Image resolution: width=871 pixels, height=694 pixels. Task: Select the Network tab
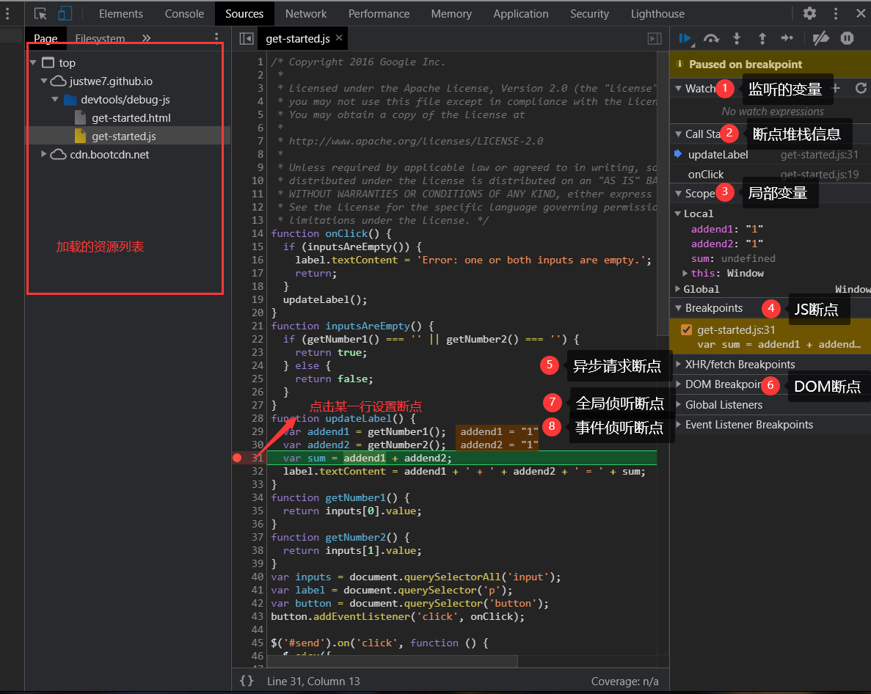[305, 13]
